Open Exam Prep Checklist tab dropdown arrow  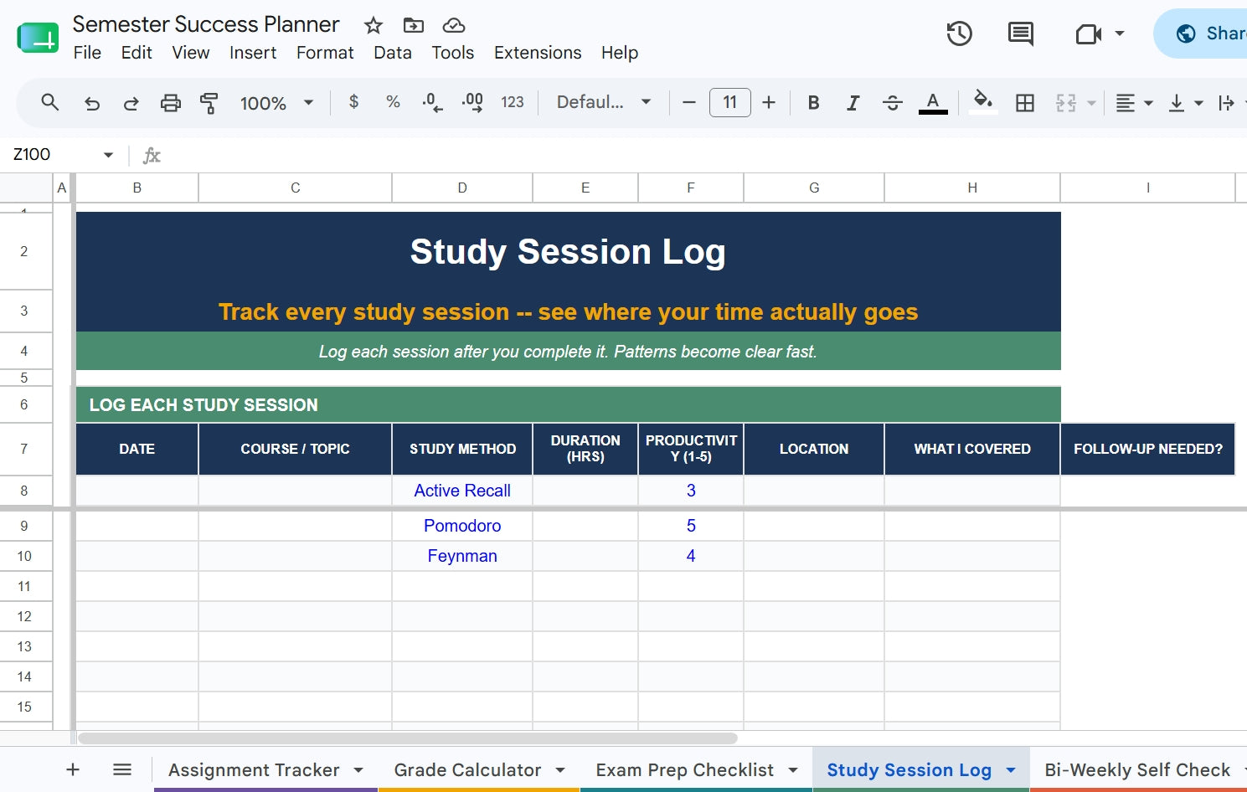793,770
